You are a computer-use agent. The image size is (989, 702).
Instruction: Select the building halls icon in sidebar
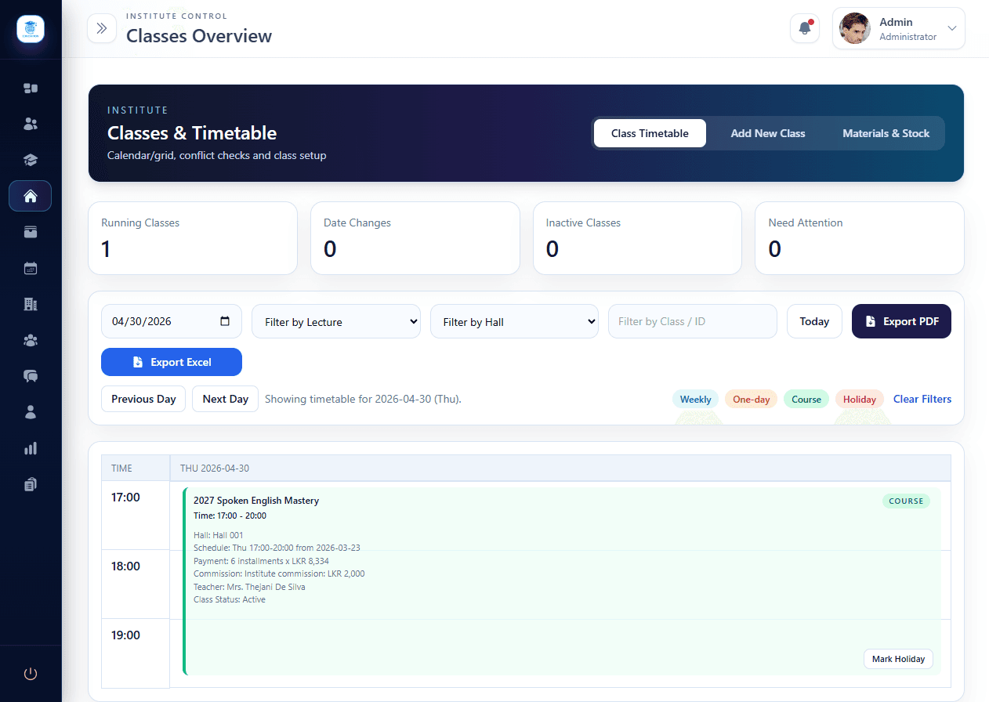pyautogui.click(x=31, y=303)
